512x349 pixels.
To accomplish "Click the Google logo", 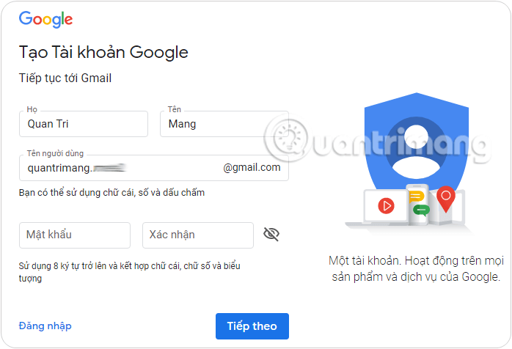I will point(45,19).
